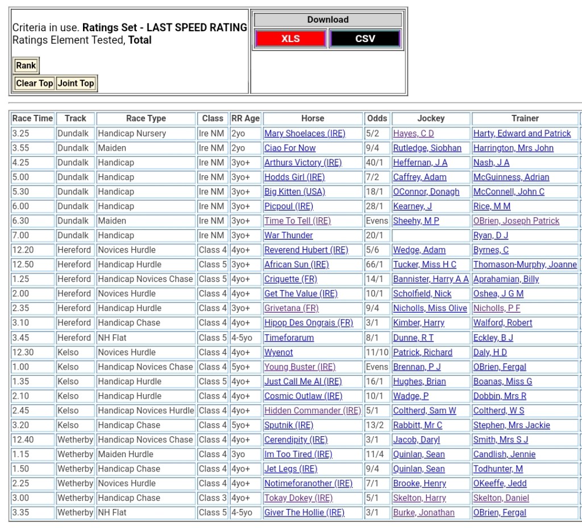
Task: Open trainer OBrien, Joseph Patrick
Action: point(516,221)
